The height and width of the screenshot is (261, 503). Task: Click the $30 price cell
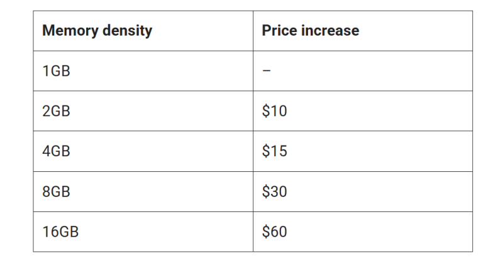tap(275, 191)
